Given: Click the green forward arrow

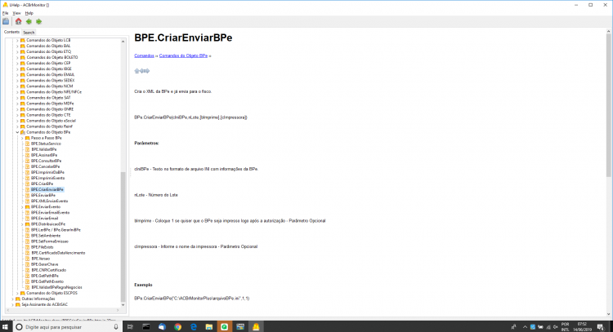Looking at the screenshot, I should (38, 21).
